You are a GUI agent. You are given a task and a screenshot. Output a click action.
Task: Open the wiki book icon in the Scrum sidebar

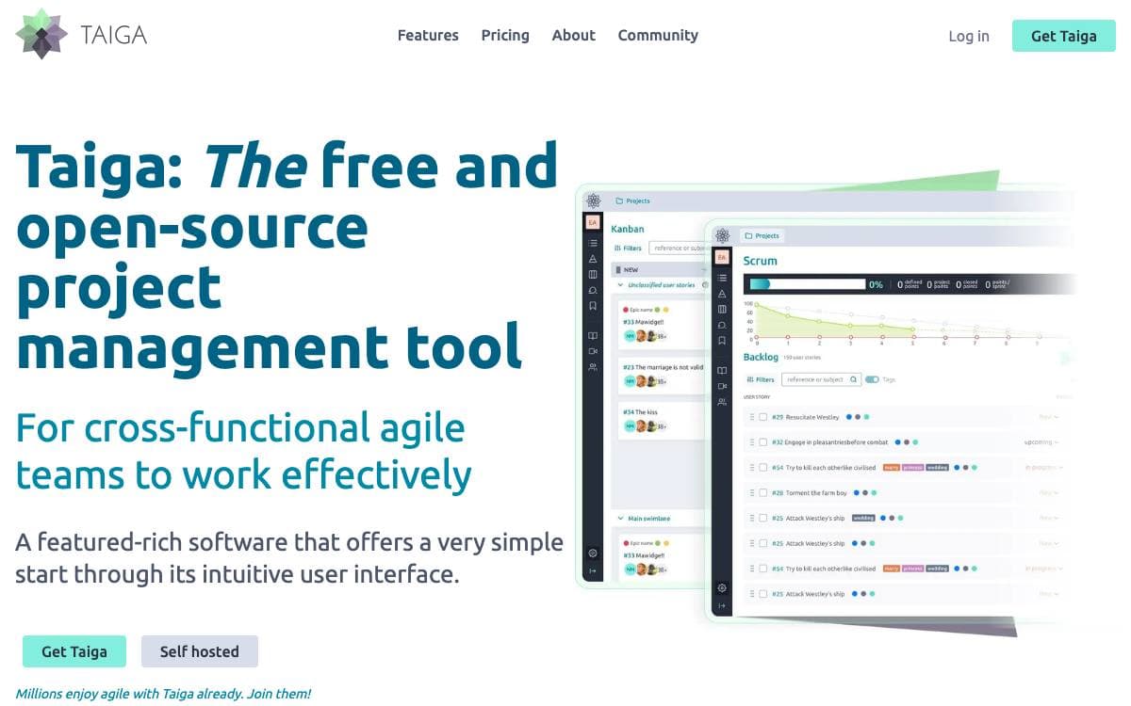(722, 370)
